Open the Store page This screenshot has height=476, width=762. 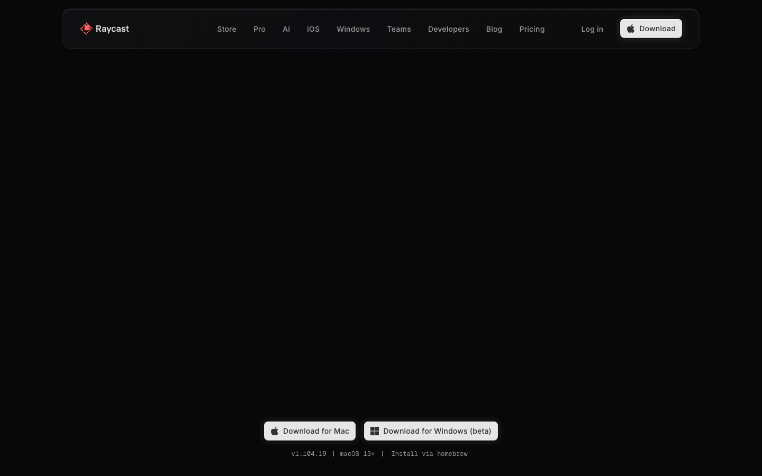coord(226,29)
